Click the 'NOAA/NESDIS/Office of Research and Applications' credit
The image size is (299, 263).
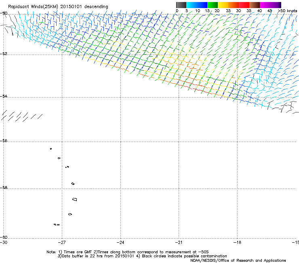(x=238, y=261)
